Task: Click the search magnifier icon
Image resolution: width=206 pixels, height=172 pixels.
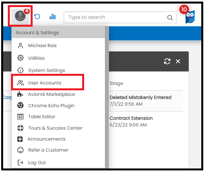Action: pos(170,17)
